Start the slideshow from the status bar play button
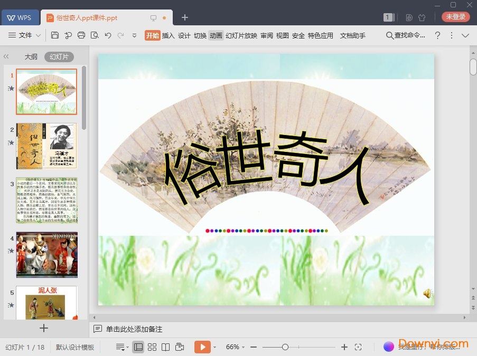Viewport: 477px width, 356px height. pyautogui.click(x=203, y=347)
